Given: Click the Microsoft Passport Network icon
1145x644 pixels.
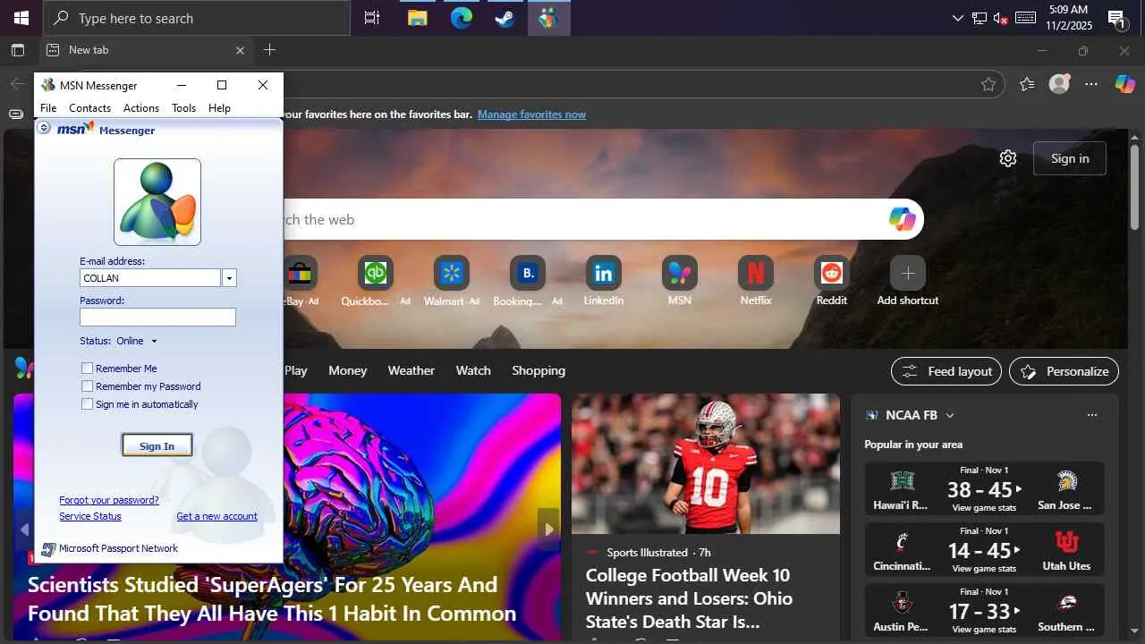Looking at the screenshot, I should coord(48,549).
